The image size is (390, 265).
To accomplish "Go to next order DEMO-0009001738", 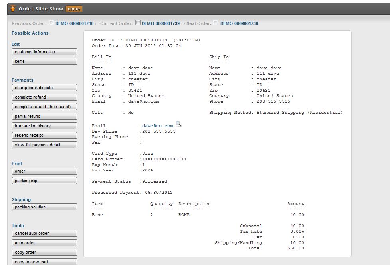I will click(239, 23).
